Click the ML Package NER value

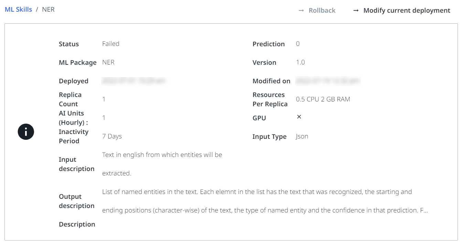pos(108,62)
